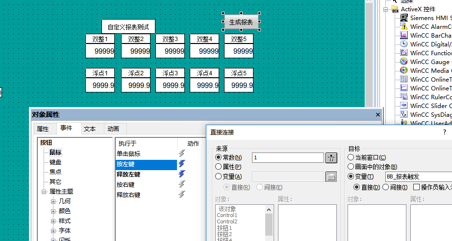Click the object list scrollbar up arrow
This screenshot has height=241, width=452.
(x=269, y=209)
